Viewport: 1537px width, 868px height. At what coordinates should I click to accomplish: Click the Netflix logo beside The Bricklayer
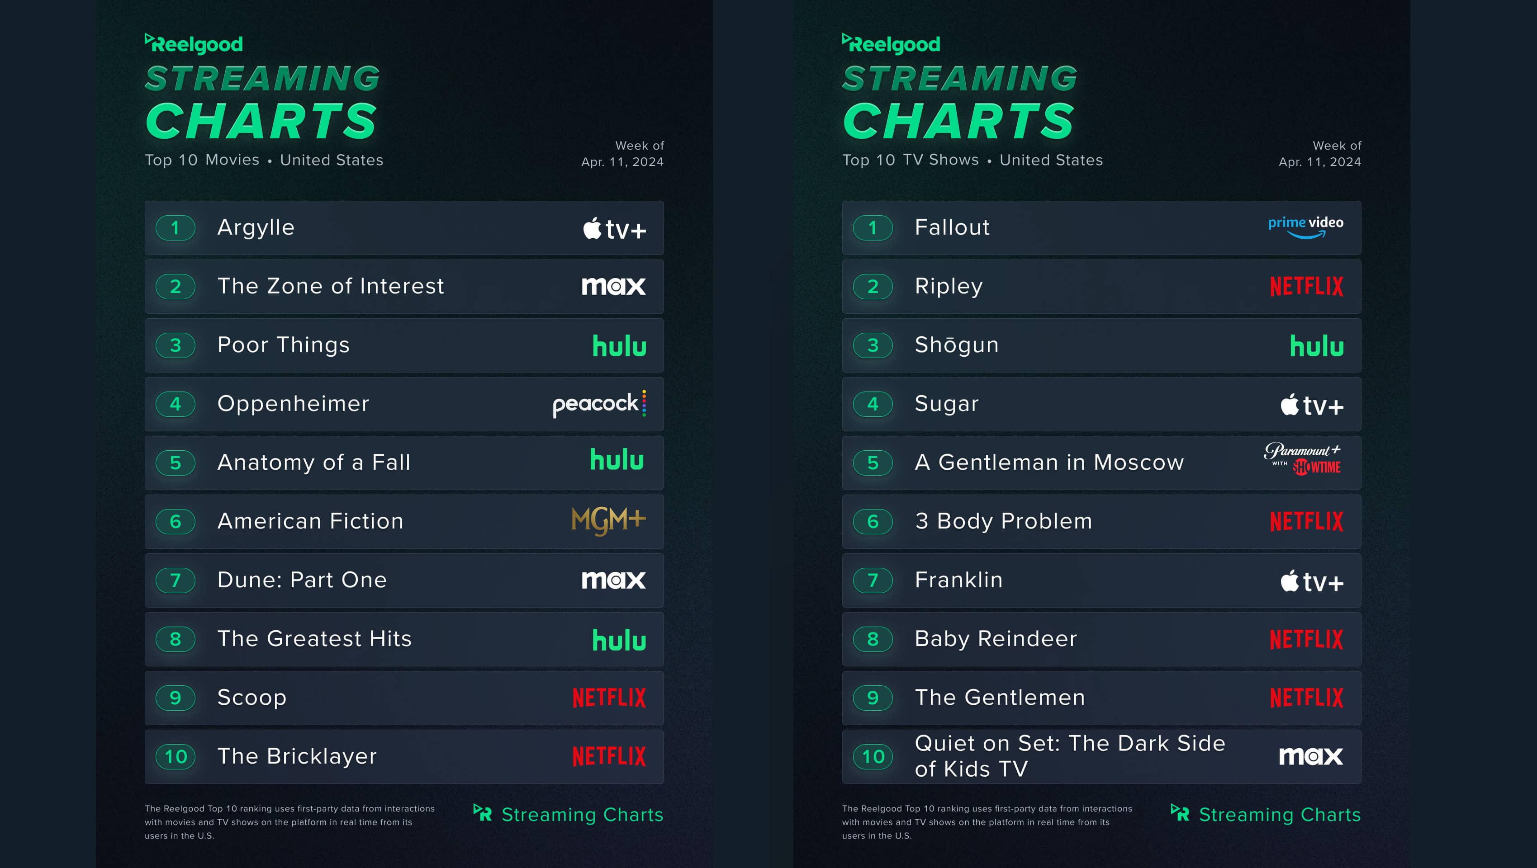coord(608,756)
